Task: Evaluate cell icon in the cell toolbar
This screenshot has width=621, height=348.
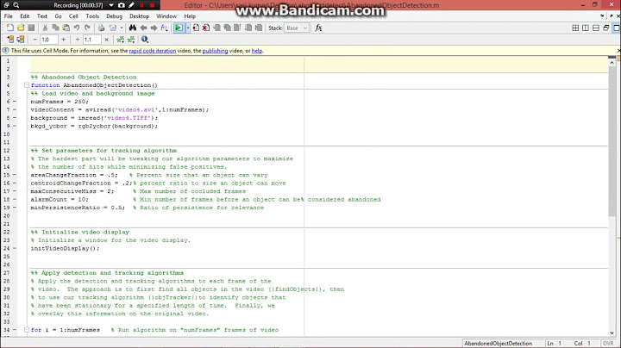Action: pos(10,39)
